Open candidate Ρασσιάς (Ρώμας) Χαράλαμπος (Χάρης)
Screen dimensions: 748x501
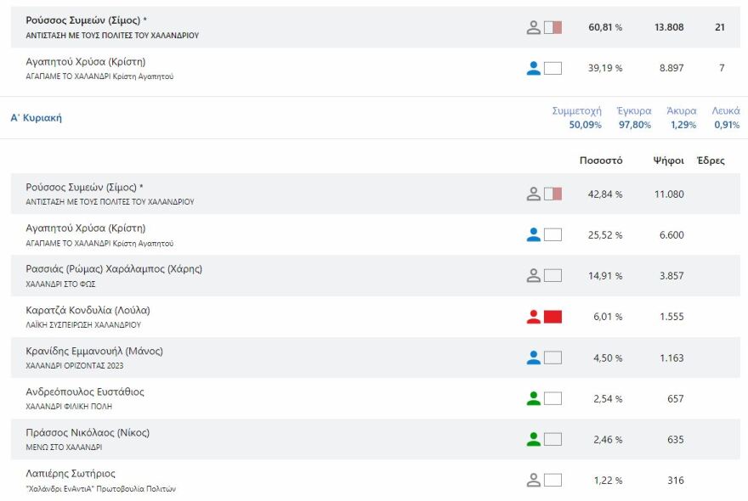114,269
